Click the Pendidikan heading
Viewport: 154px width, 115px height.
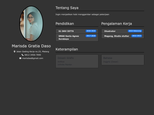pos(65,24)
